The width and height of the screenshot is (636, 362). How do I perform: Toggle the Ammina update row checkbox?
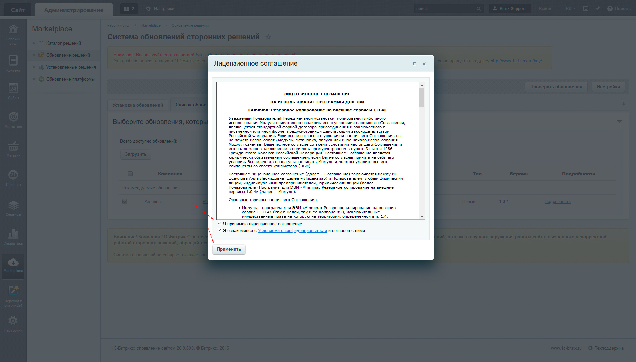point(125,202)
